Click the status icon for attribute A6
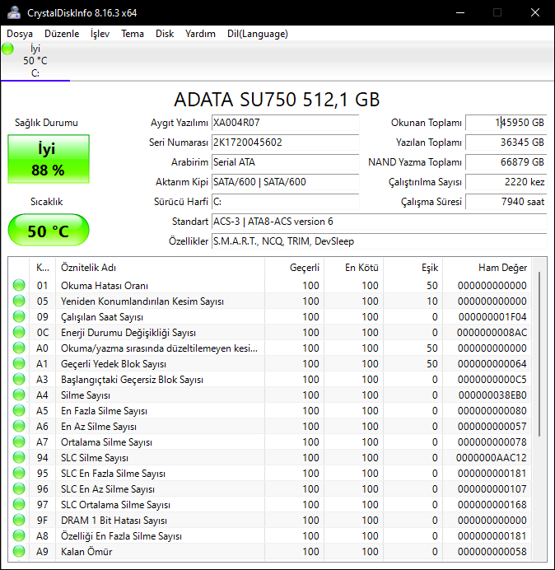 pyautogui.click(x=19, y=426)
